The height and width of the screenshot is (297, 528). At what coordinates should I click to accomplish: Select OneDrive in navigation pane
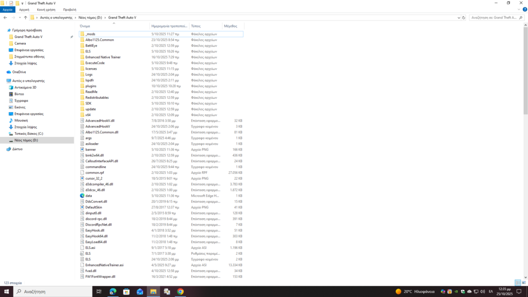(x=19, y=72)
